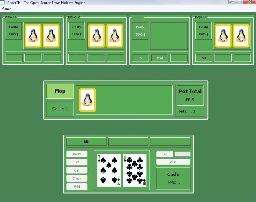Viewport: 256px width, 202px height.
Task: Click the Set button
Action: pyautogui.click(x=164, y=154)
